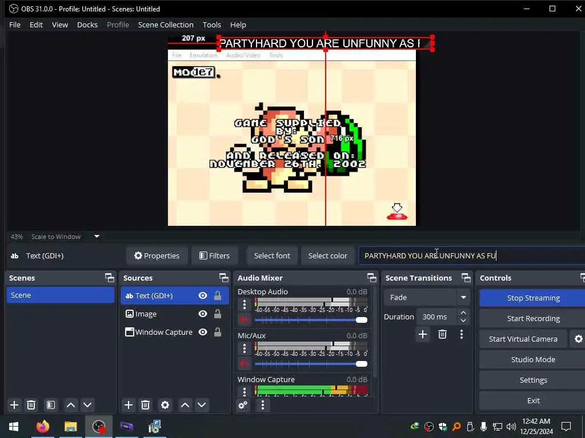The width and height of the screenshot is (585, 438).
Task: Open Firefox from the taskbar
Action: click(x=43, y=426)
